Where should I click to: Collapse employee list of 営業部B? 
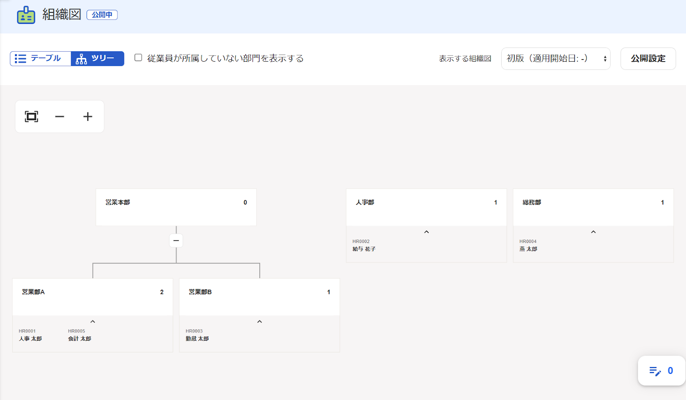[x=259, y=322]
